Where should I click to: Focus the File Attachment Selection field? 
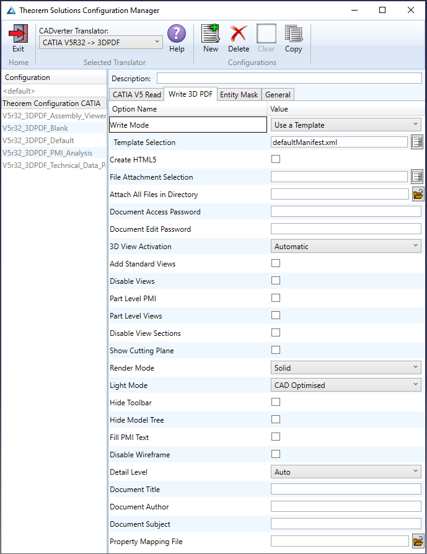pyautogui.click(x=339, y=177)
